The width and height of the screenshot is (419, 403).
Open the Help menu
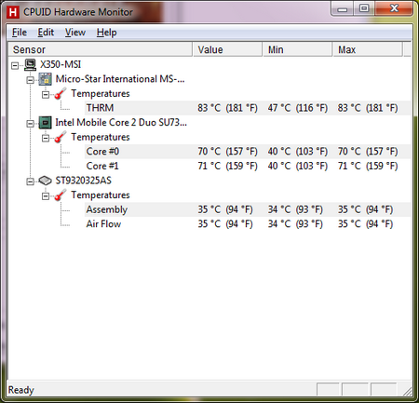click(107, 33)
